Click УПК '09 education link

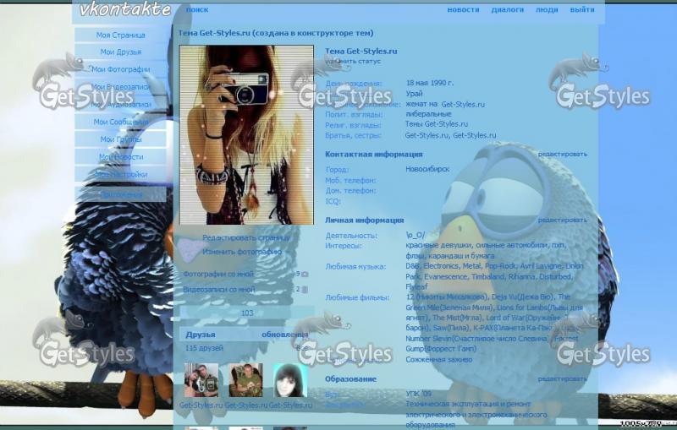click(x=418, y=394)
